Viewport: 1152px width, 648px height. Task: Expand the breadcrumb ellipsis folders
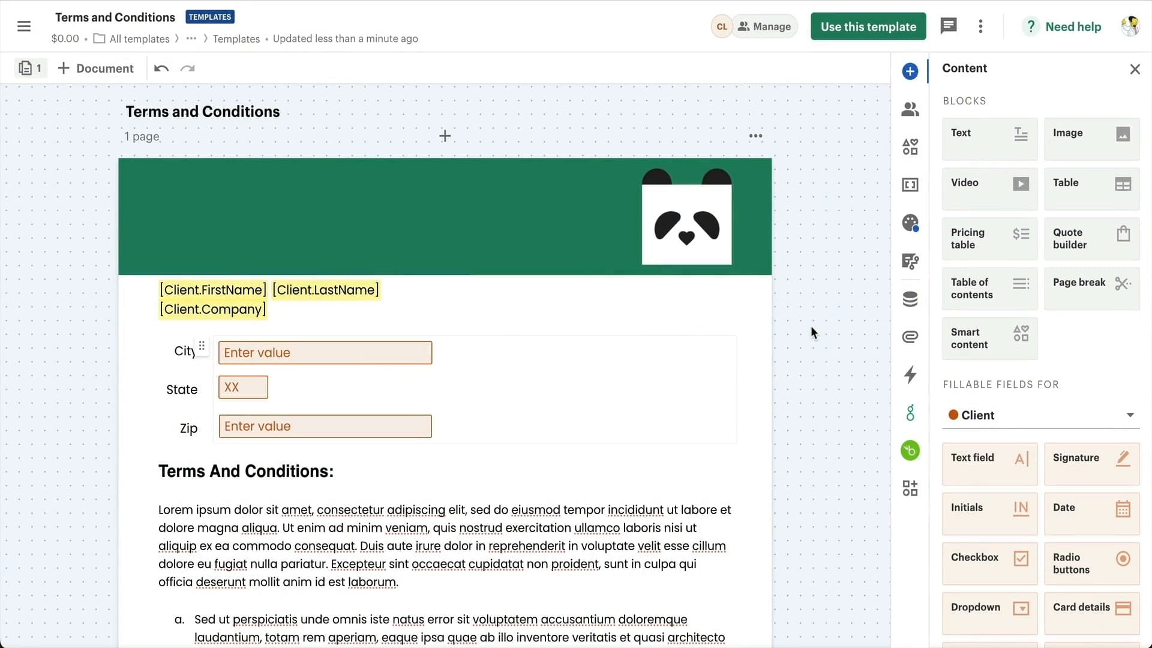(191, 38)
